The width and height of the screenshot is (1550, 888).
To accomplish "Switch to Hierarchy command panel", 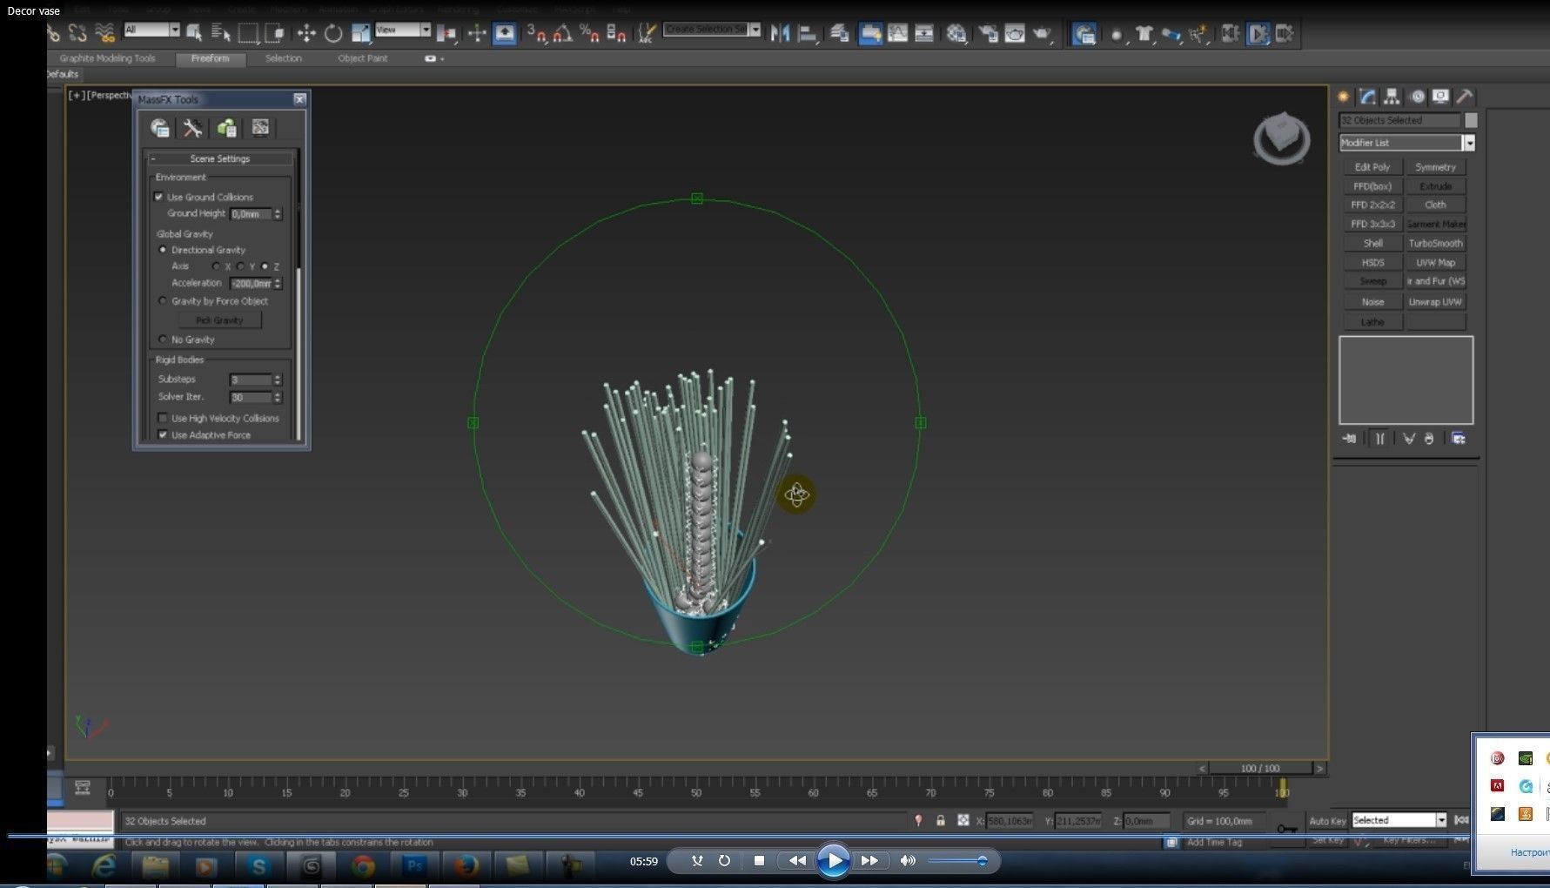I will coord(1392,97).
